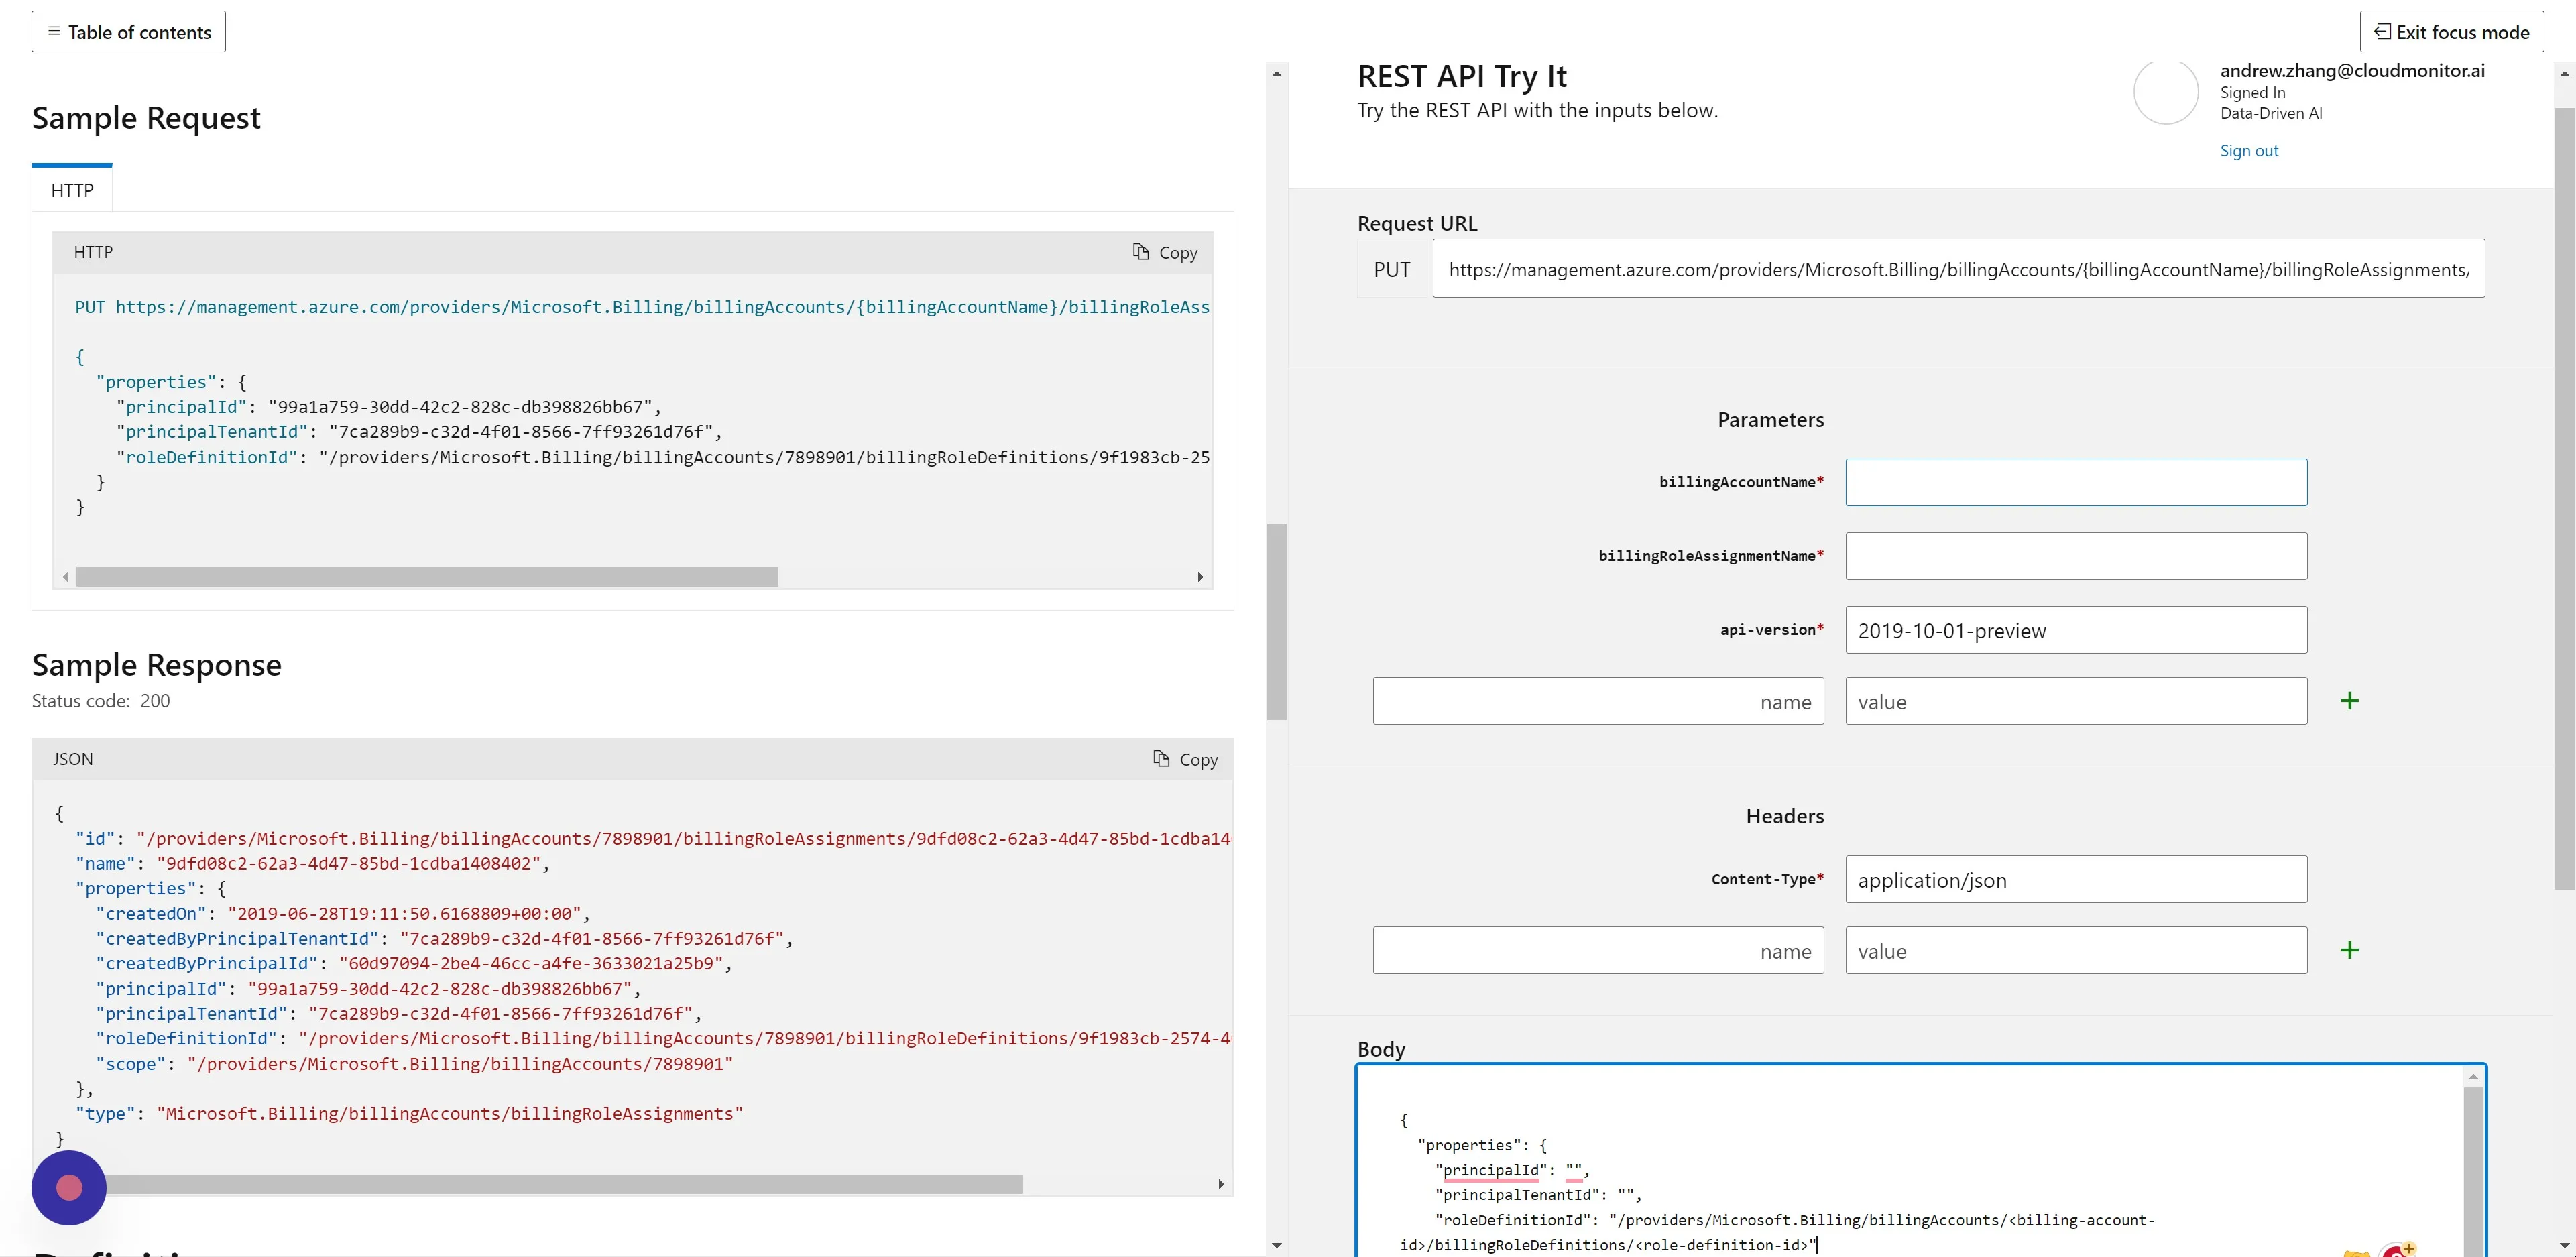Click the andrew.zhang@cloudmonitor.ai email text
Image resolution: width=2576 pixels, height=1257 pixels.
click(x=2352, y=71)
